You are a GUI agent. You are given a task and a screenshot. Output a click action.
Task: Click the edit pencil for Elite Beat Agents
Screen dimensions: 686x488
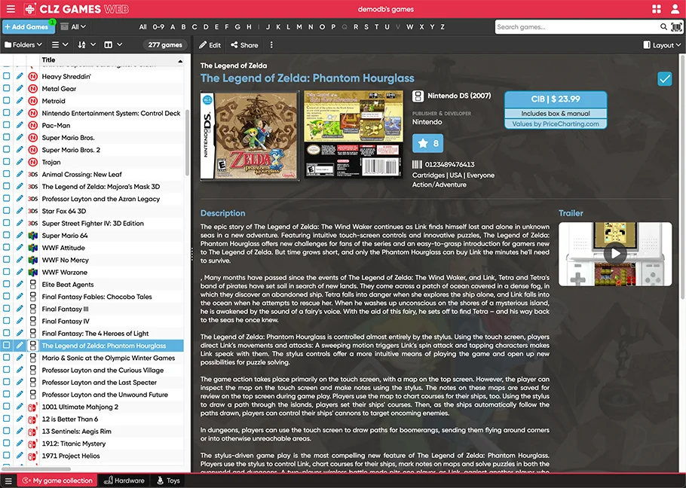pyautogui.click(x=20, y=285)
